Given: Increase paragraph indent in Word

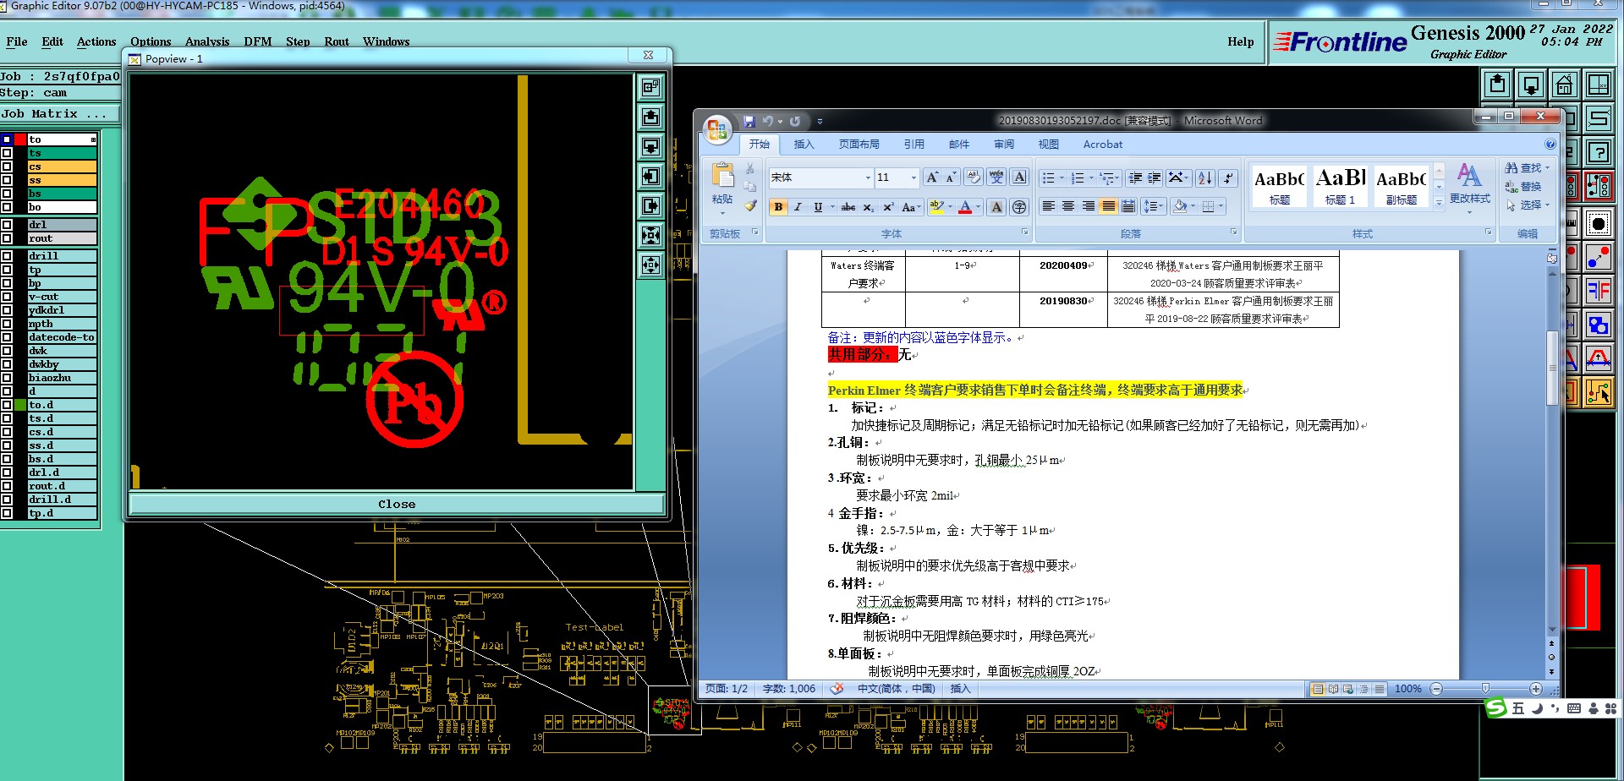Looking at the screenshot, I should coord(1155,177).
